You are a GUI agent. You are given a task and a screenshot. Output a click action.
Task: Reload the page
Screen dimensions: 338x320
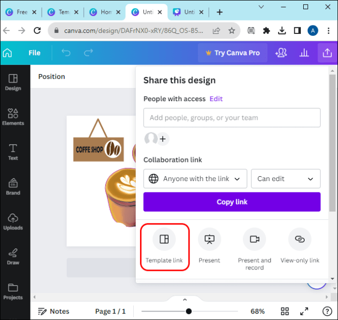coord(37,30)
